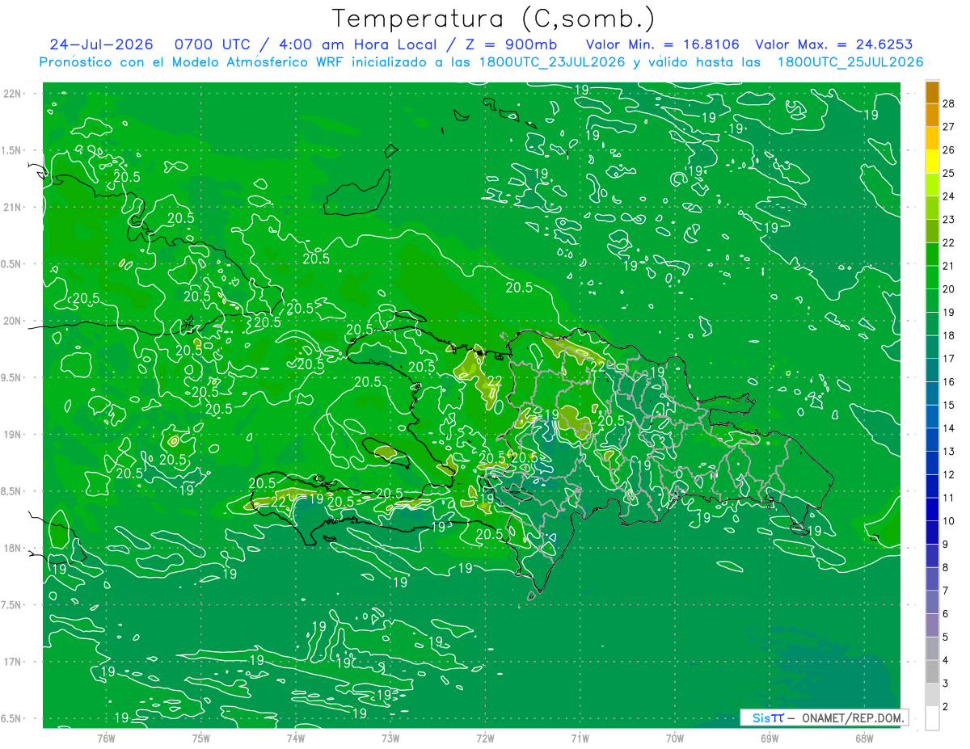Click the '19N' latitude axis label
The height and width of the screenshot is (749, 970).
point(12,434)
